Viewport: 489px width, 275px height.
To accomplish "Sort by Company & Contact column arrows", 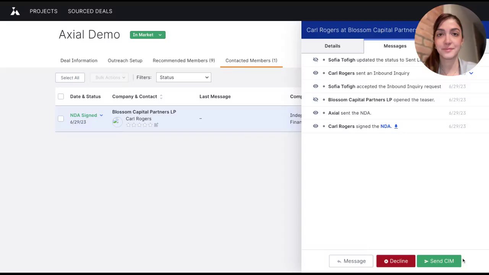I will pyautogui.click(x=161, y=97).
